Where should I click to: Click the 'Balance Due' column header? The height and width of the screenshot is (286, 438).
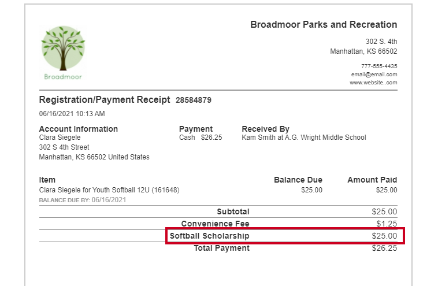298,180
